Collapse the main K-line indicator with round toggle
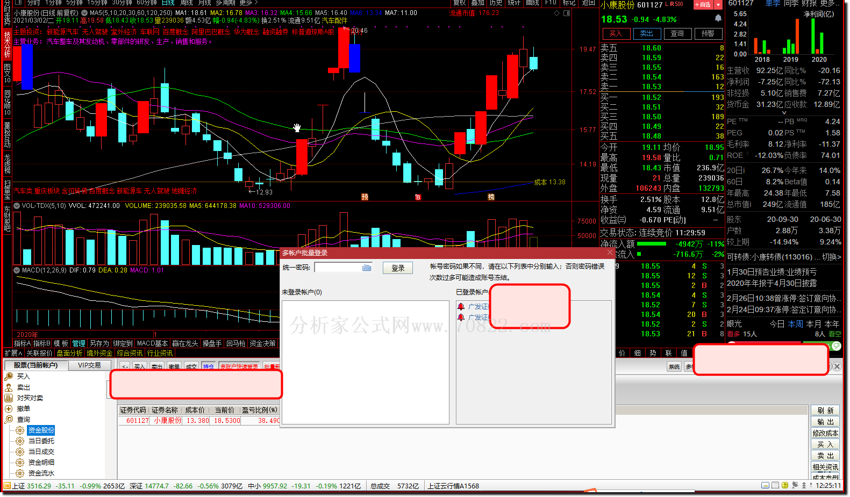 tap(84, 13)
